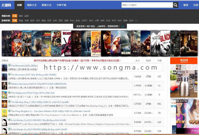Click green icon beside Madam.Secretary title
This screenshot has width=199, height=135.
[x=10, y=84]
